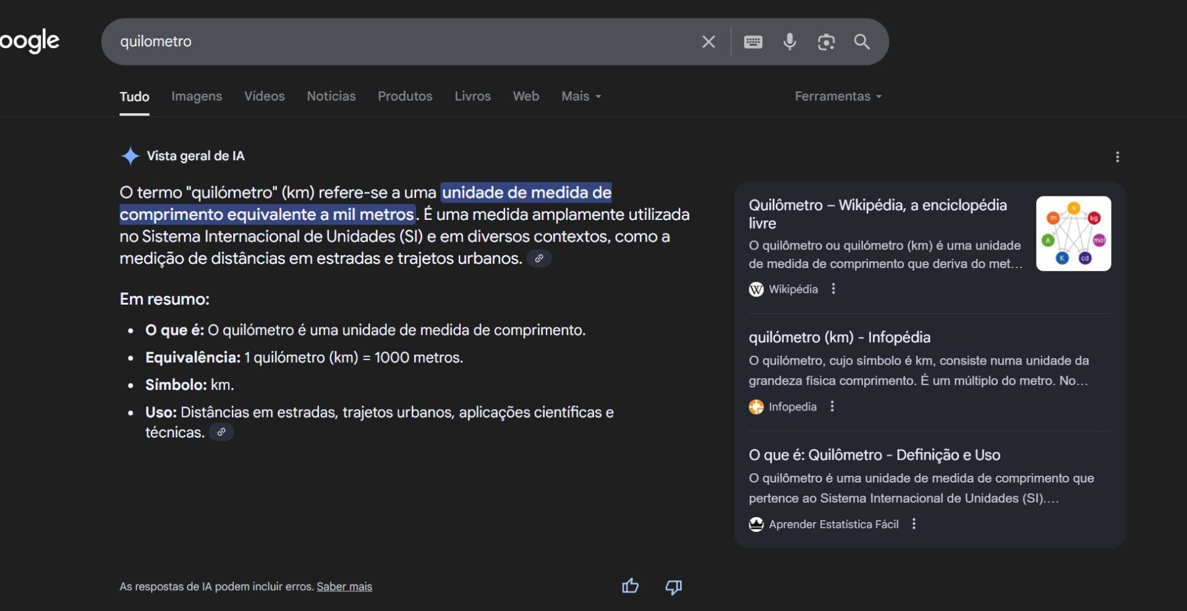Click the link icon after the AI paragraph
Image resolution: width=1187 pixels, height=611 pixels.
coord(539,258)
